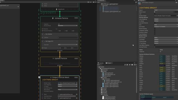The width and height of the screenshot is (178, 100).
Task: Open the Channels XYZ dropdown in Set Angle
Action: point(68,45)
